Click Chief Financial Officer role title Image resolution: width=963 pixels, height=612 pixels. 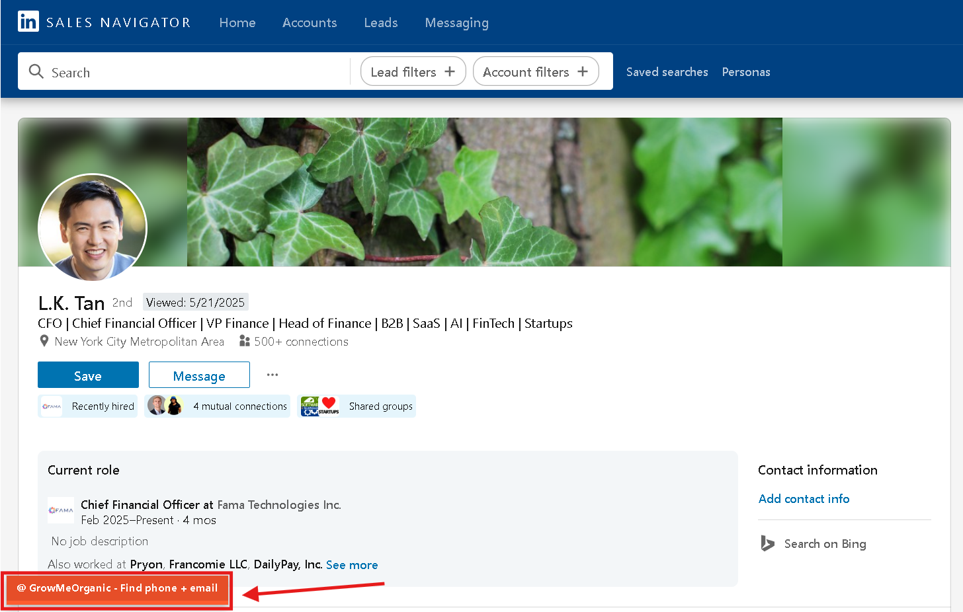click(140, 505)
